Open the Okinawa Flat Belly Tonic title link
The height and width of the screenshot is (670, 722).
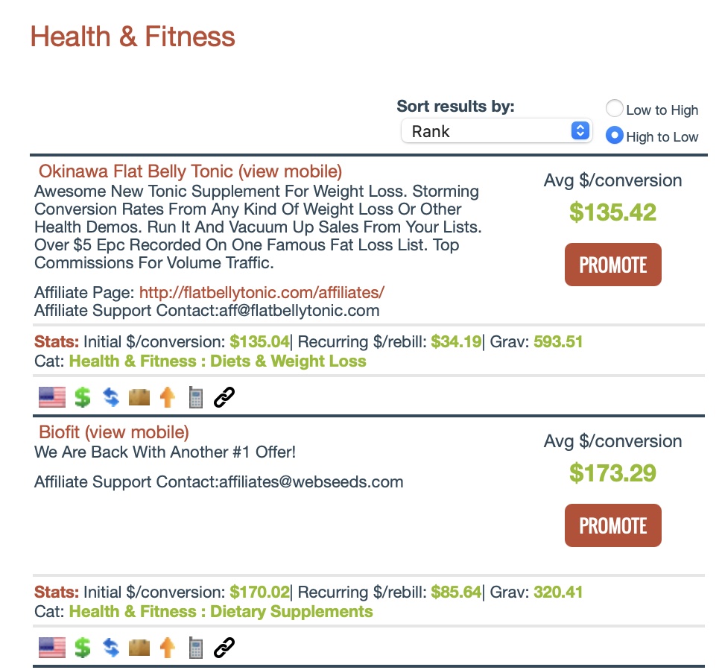pyautogui.click(x=136, y=171)
